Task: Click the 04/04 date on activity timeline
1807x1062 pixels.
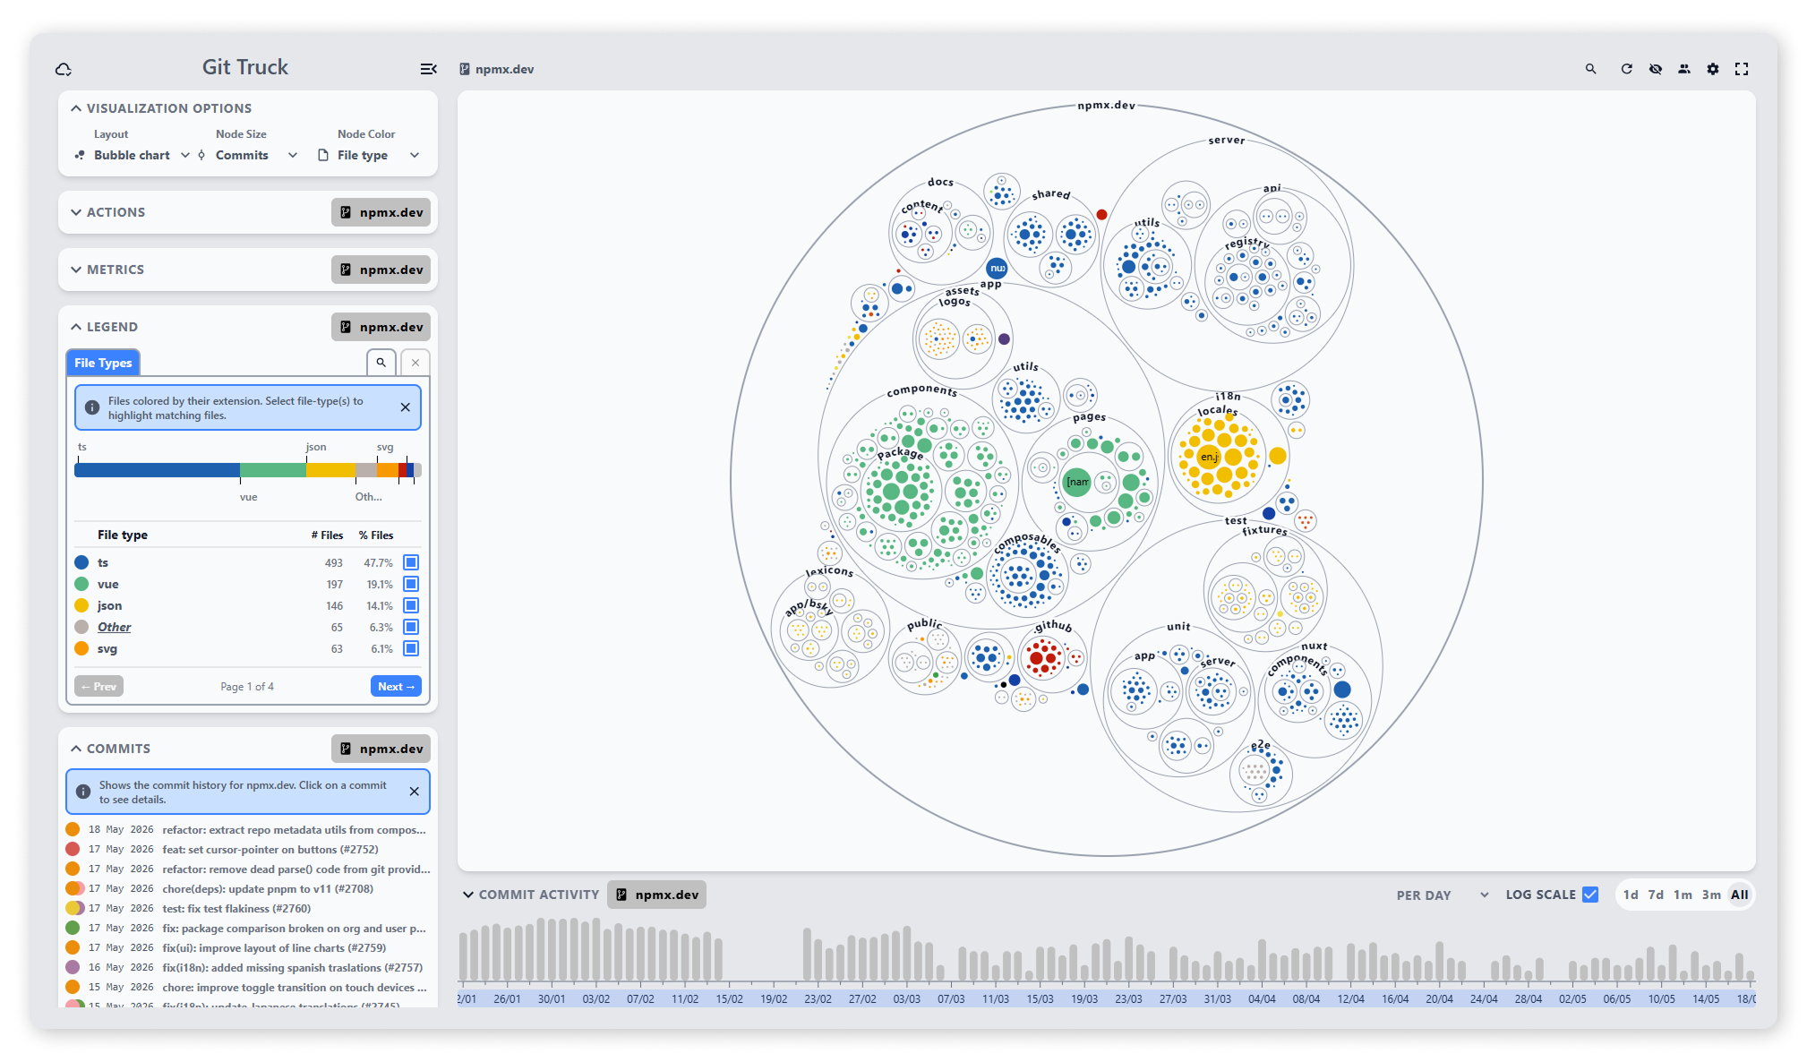Action: tap(1262, 998)
